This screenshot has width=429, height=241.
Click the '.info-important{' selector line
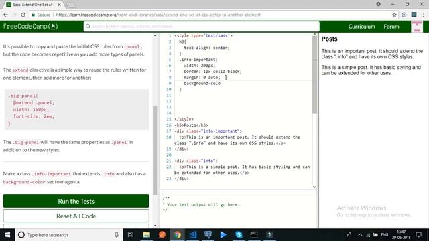(198, 60)
